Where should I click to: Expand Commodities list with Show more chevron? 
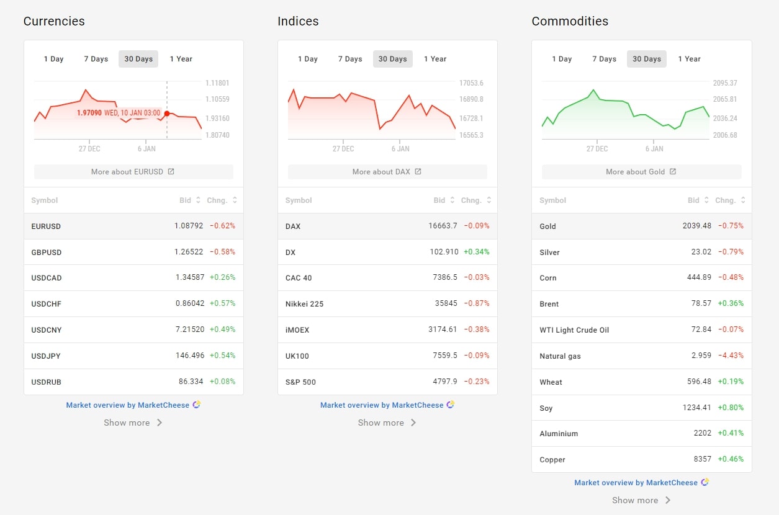[x=668, y=500]
